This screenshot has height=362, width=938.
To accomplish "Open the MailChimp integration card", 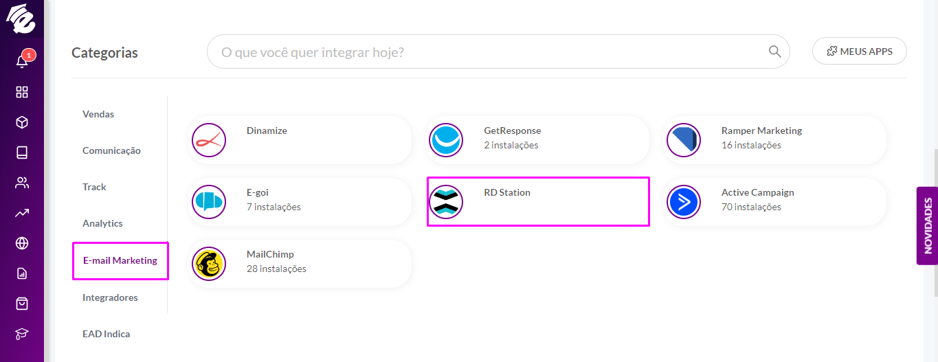I will [300, 263].
